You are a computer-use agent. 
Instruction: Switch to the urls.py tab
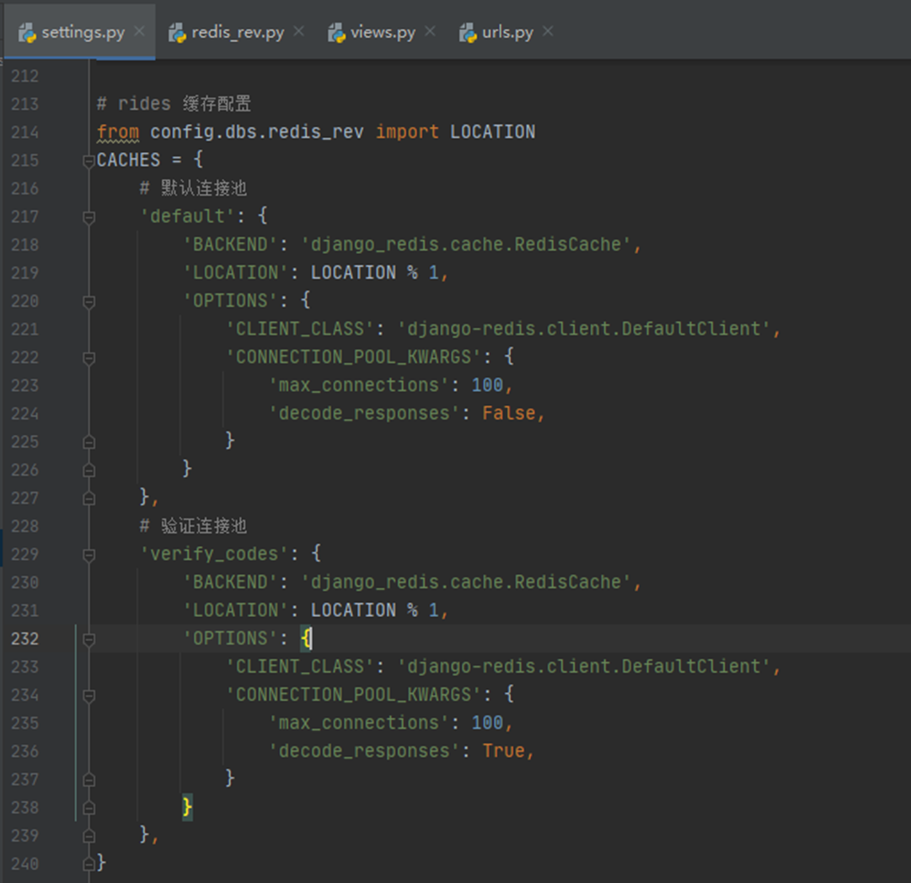tap(507, 33)
